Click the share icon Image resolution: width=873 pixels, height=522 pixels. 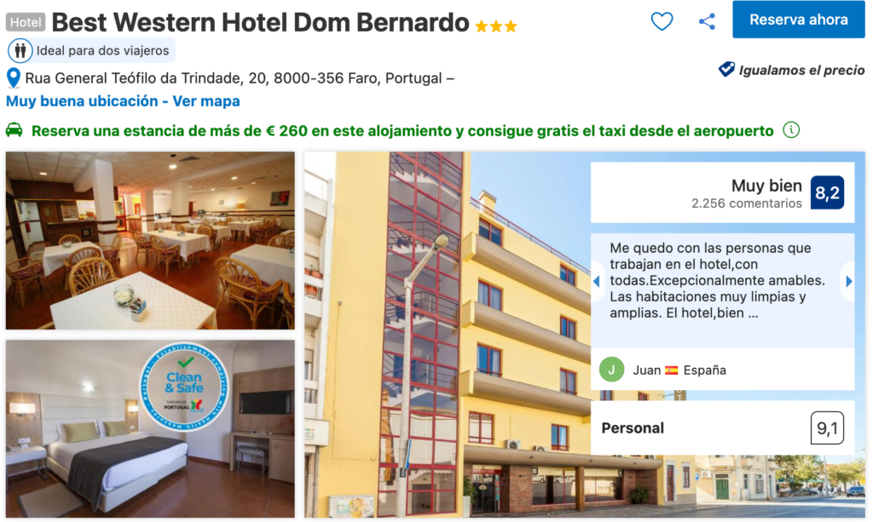[x=707, y=21]
